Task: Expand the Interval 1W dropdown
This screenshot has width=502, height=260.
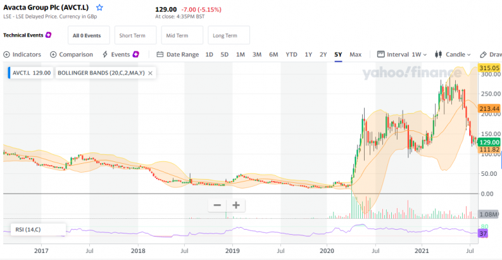Action: [x=402, y=54]
